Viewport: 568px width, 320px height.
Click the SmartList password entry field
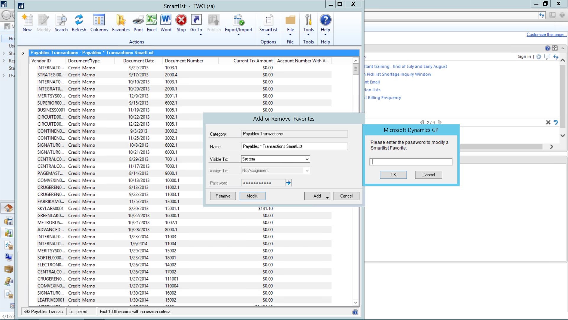coord(411,162)
